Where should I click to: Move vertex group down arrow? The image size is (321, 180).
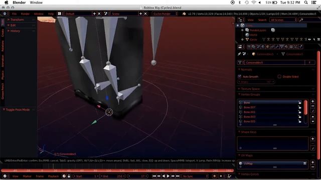312,121
